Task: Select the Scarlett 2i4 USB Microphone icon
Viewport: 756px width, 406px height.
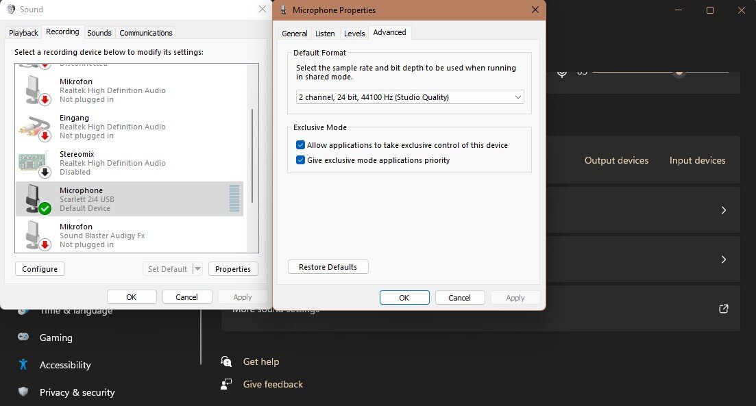Action: point(36,199)
